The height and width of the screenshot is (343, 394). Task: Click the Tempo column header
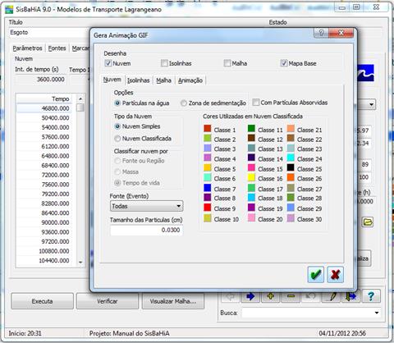[x=44, y=98]
